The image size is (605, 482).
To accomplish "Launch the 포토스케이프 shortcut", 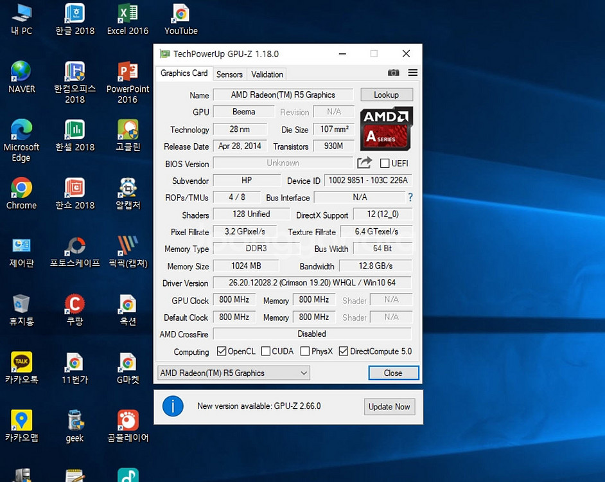I will pyautogui.click(x=75, y=252).
